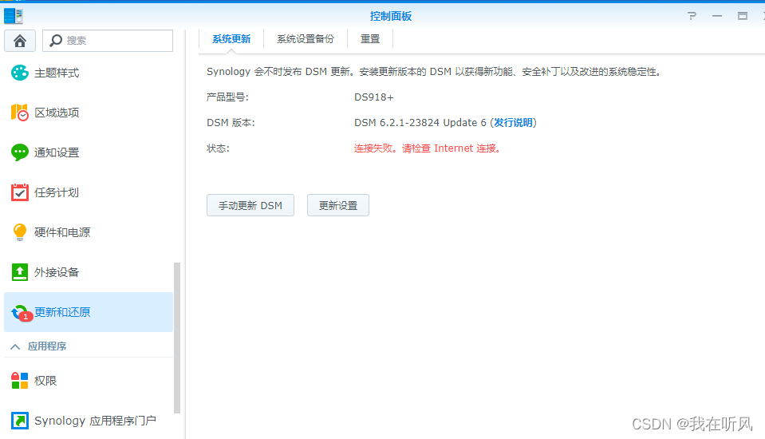Select Synology 应用程序门户 label

click(x=95, y=421)
